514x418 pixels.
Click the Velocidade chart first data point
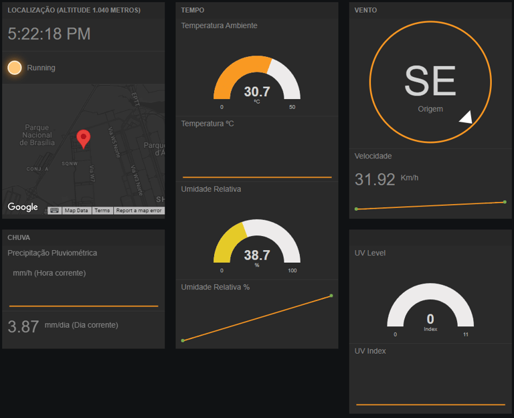[356, 209]
